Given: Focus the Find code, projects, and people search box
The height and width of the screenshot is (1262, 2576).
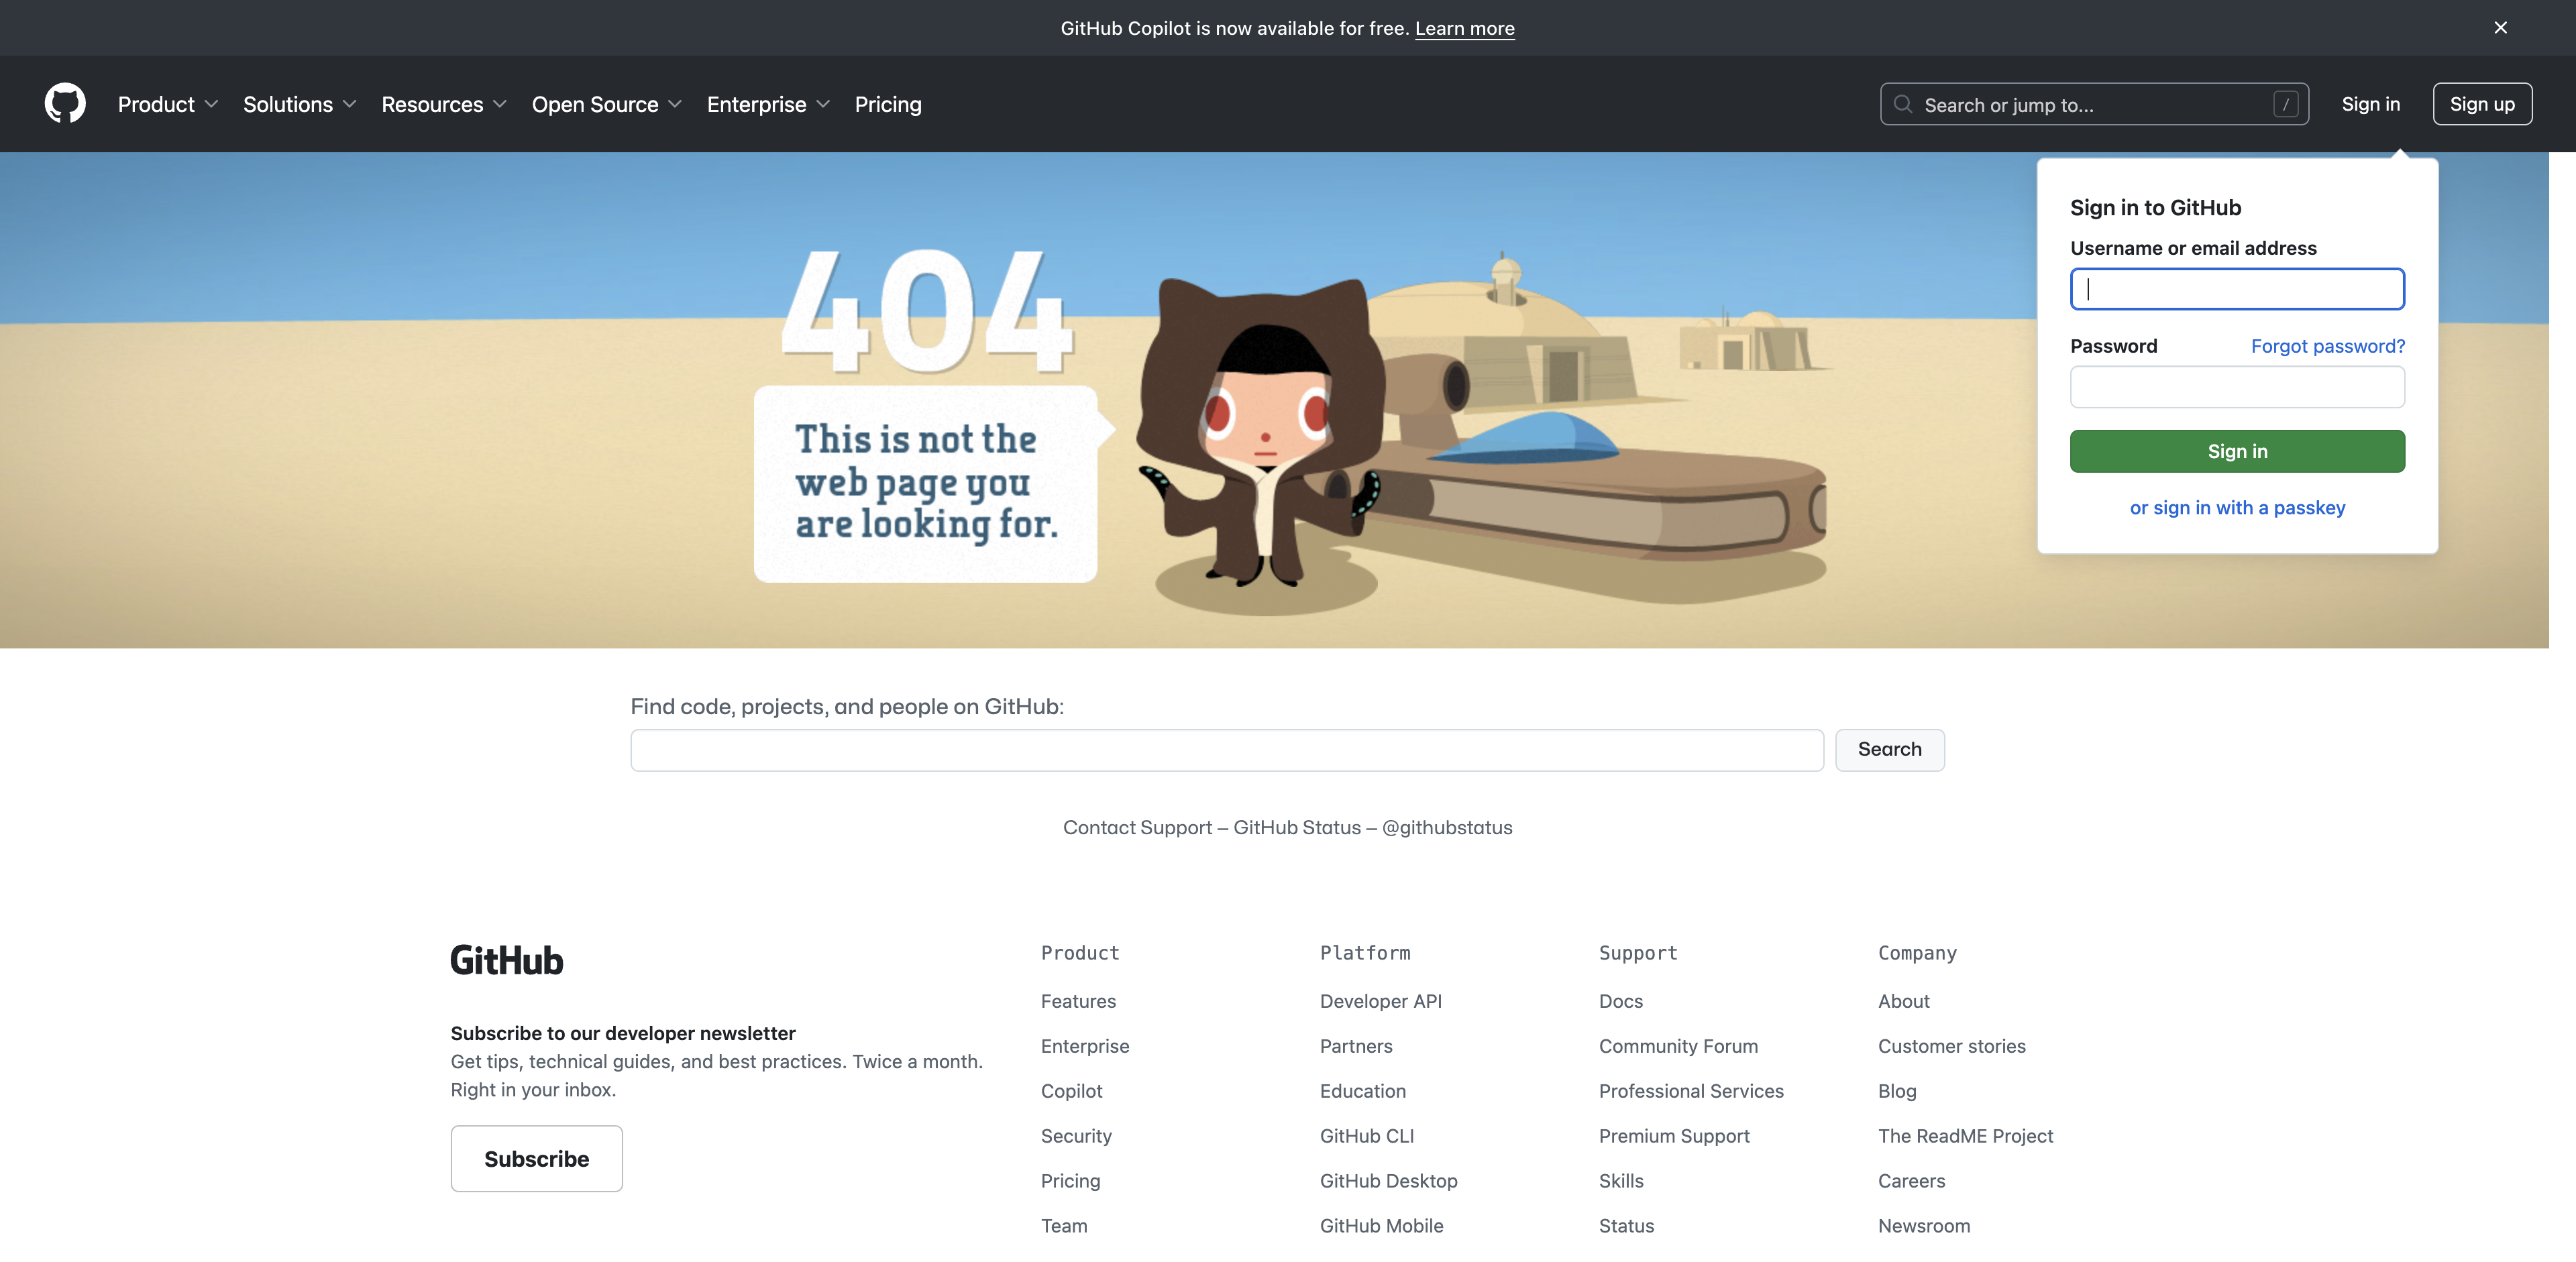Looking at the screenshot, I should tap(1227, 750).
